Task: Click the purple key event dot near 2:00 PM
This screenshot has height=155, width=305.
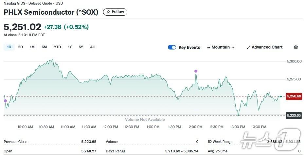Action: coord(196,71)
